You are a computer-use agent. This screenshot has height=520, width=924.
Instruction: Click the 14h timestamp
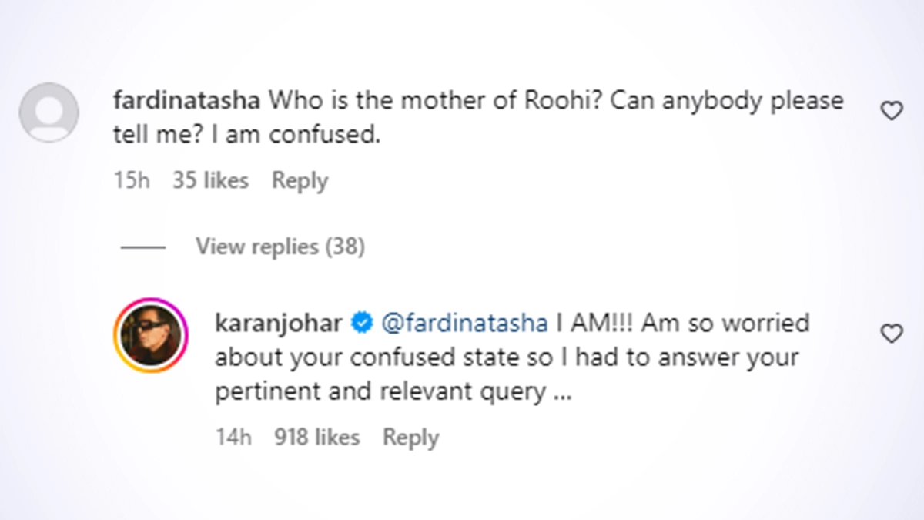point(233,438)
